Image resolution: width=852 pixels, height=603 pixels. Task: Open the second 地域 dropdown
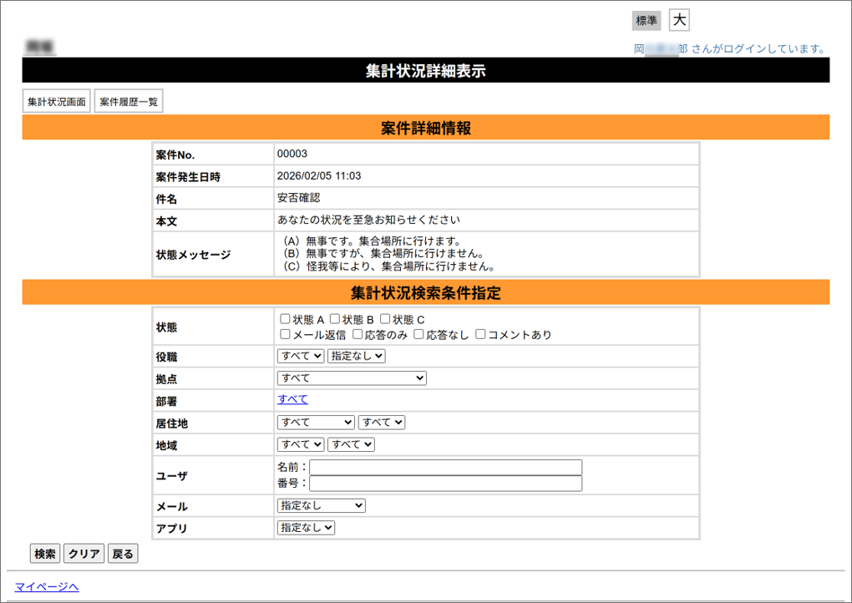click(350, 443)
